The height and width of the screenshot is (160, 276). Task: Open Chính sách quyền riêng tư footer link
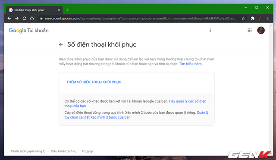[x=28, y=151]
